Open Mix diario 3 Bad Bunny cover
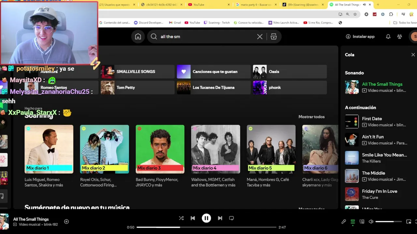This screenshot has width=417, height=234. click(x=160, y=149)
